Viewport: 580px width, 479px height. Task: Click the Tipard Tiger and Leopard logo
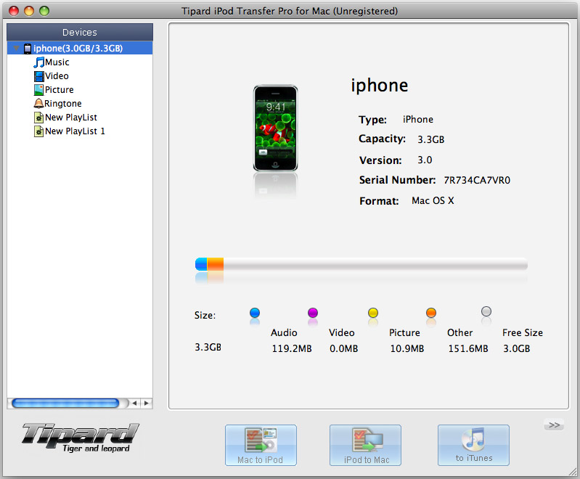point(79,438)
